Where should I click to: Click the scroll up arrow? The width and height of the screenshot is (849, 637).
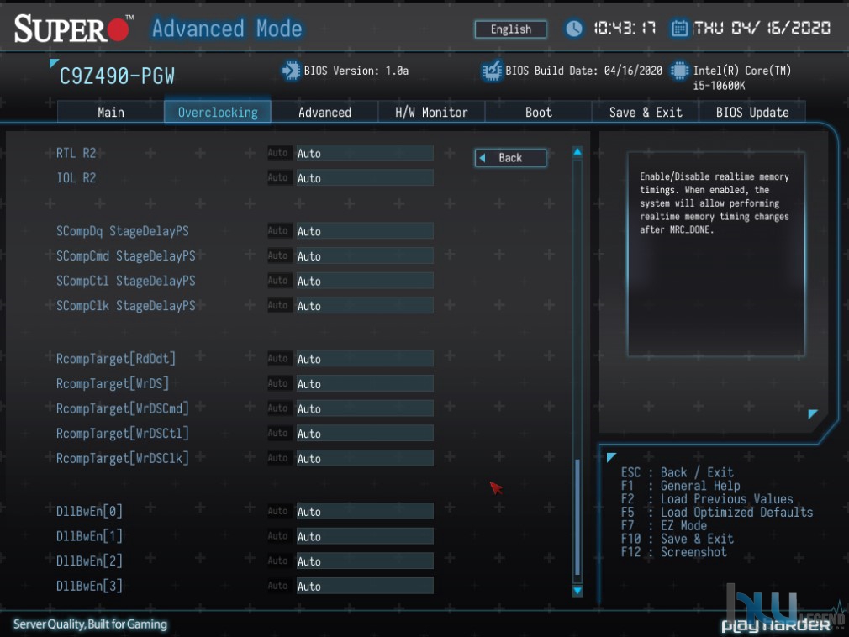pos(577,152)
